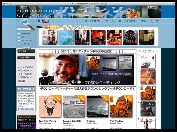Open bestseller number 3 David Elias cover
The height and width of the screenshot is (132, 177).
click(148, 93)
